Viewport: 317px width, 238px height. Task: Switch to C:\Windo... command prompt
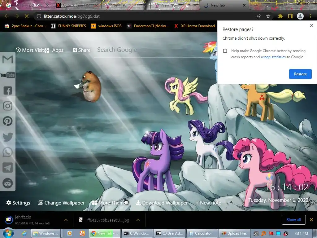point(137,233)
